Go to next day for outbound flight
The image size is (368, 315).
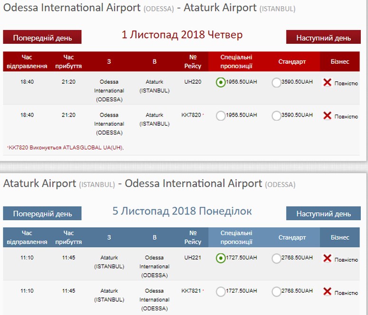pos(323,37)
